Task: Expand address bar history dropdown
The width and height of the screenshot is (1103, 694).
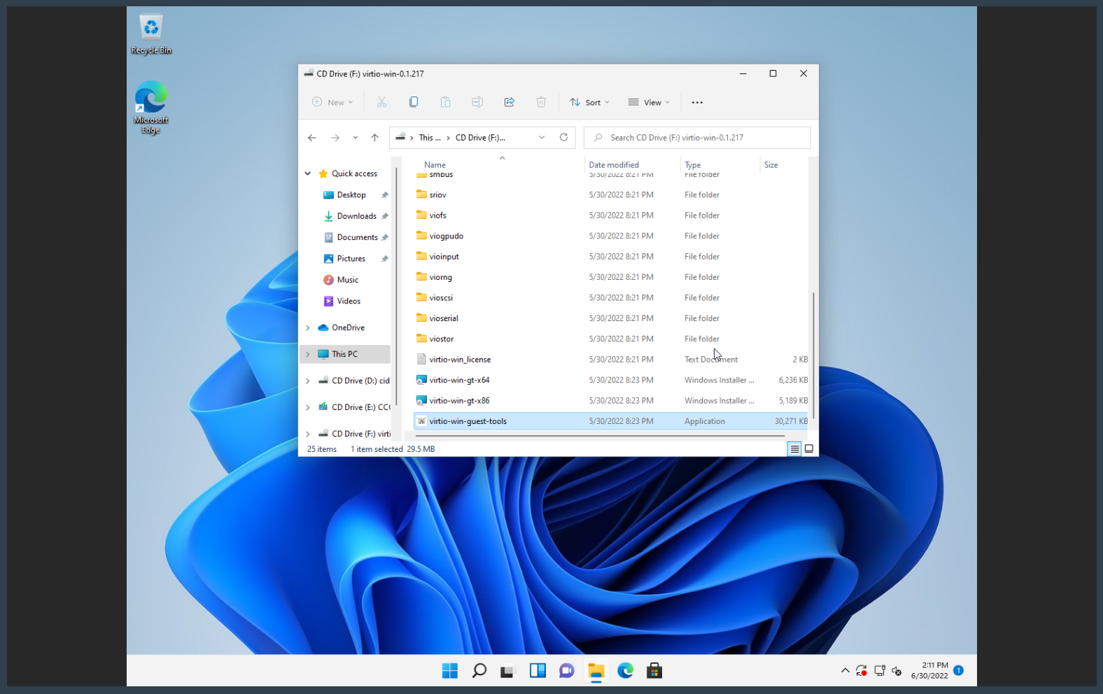Action: [x=542, y=138]
